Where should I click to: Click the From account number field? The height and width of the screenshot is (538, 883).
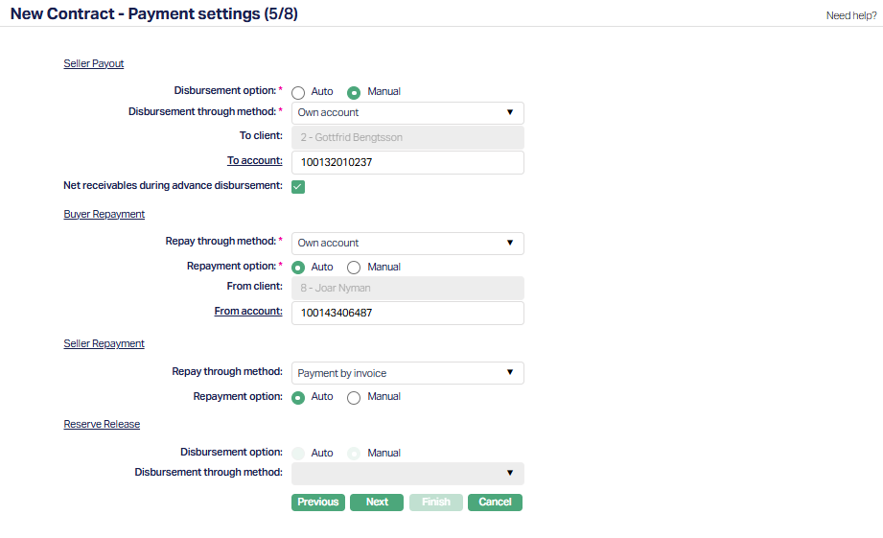tap(407, 314)
